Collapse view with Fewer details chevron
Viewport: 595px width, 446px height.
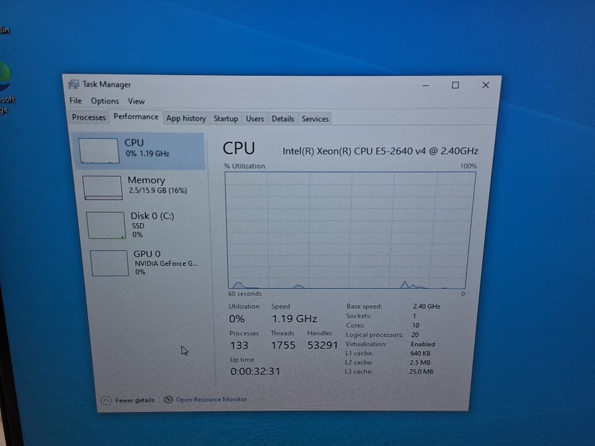click(106, 400)
